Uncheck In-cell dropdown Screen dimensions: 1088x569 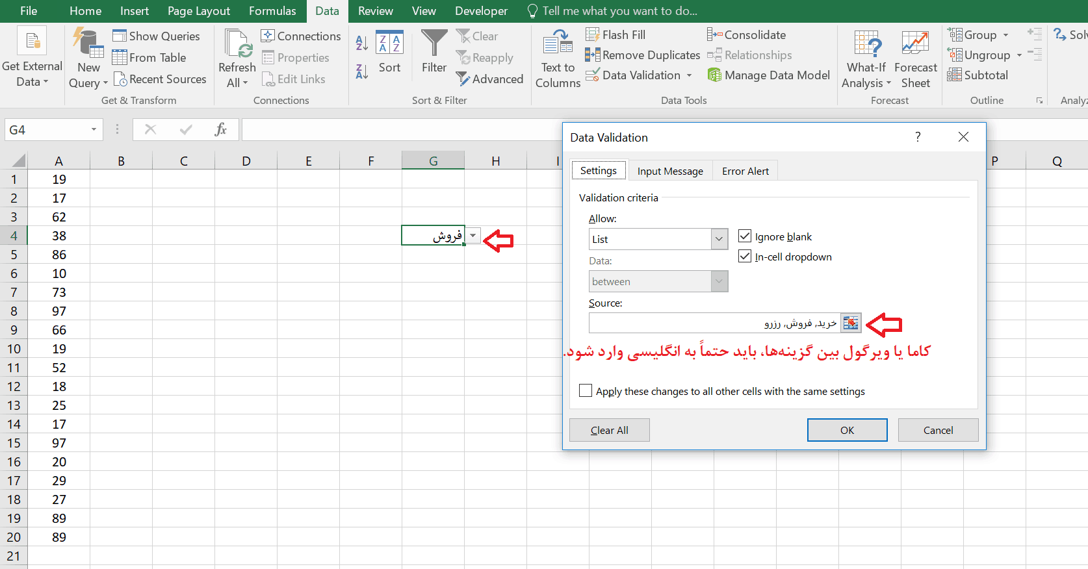(745, 257)
